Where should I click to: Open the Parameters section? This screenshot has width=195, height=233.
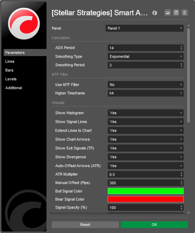(x=25, y=53)
